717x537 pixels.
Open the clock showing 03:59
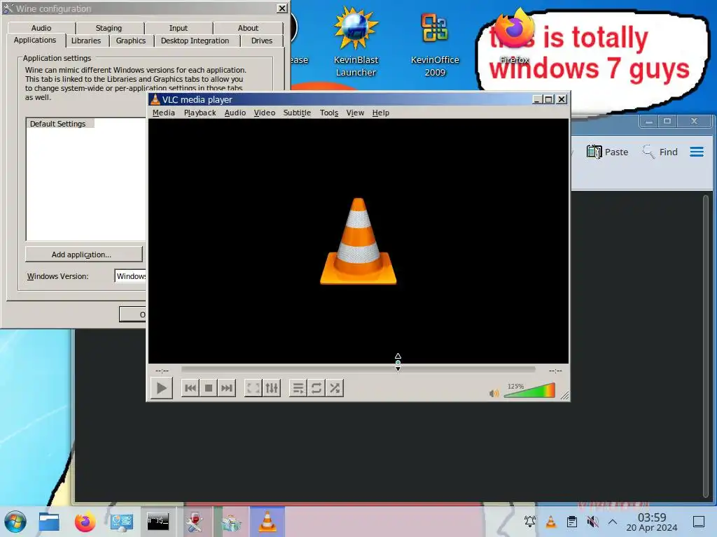click(x=652, y=522)
